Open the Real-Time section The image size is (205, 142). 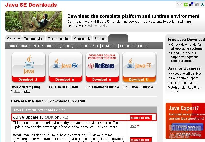[109, 46]
